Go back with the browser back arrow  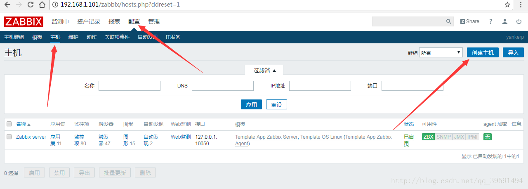(7, 5)
